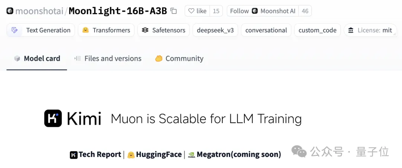Click the Text Generation tag icon
Image resolution: width=402 pixels, height=168 pixels.
point(15,30)
